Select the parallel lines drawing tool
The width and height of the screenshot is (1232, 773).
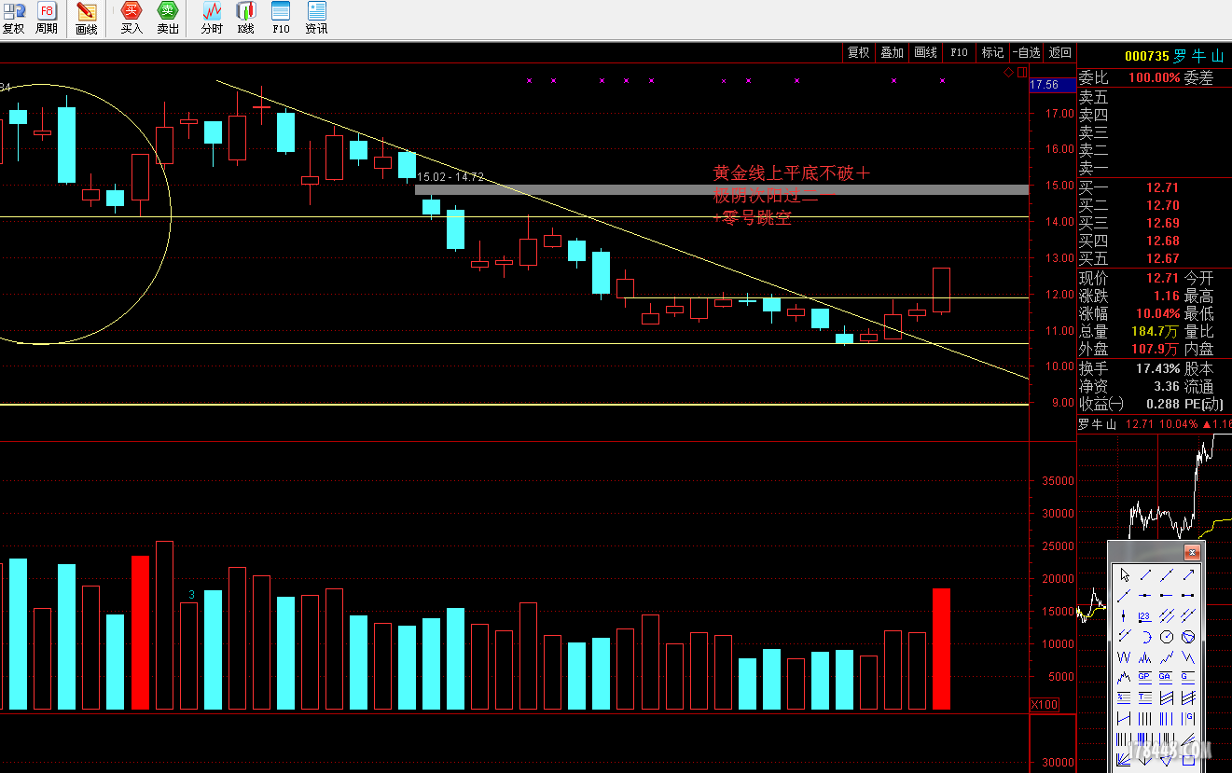(x=1167, y=615)
